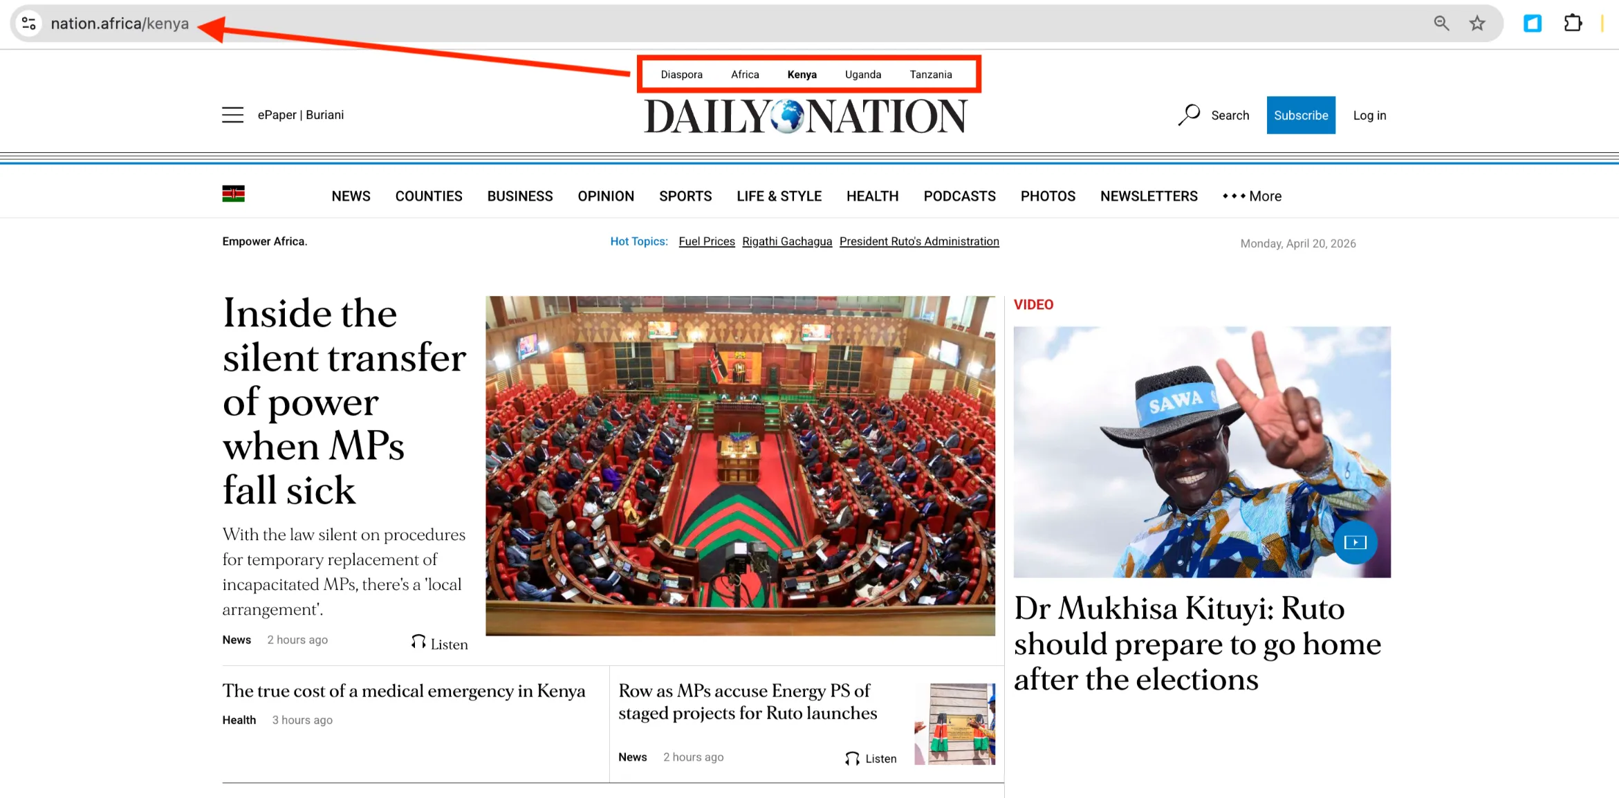The height and width of the screenshot is (798, 1619).
Task: Click the Search magnifying glass icon
Action: pos(1189,115)
